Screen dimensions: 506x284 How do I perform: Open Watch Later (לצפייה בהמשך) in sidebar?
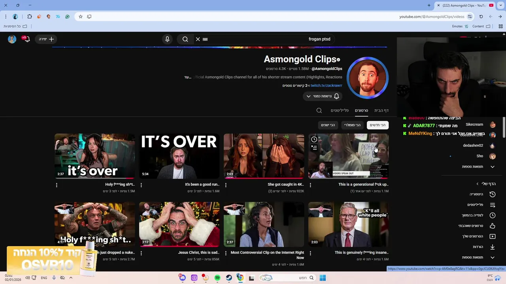coord(478,215)
